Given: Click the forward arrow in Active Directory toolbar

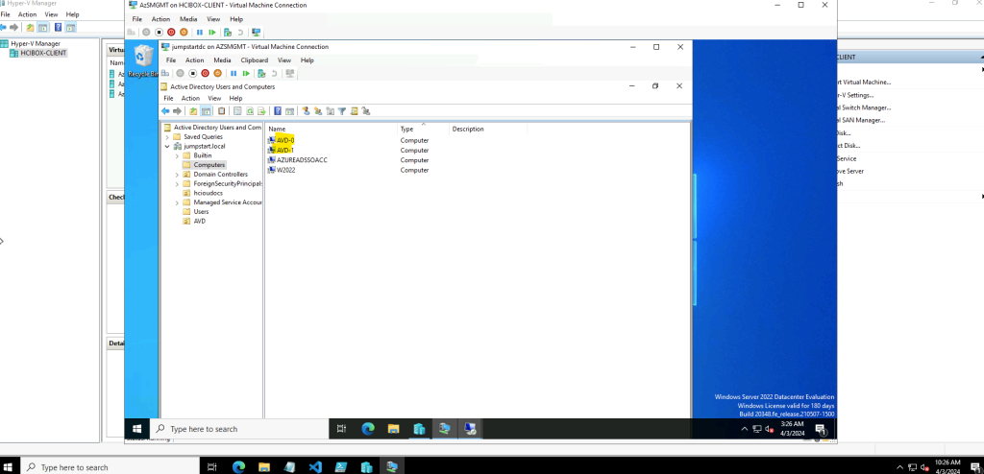Looking at the screenshot, I should pyautogui.click(x=177, y=111).
